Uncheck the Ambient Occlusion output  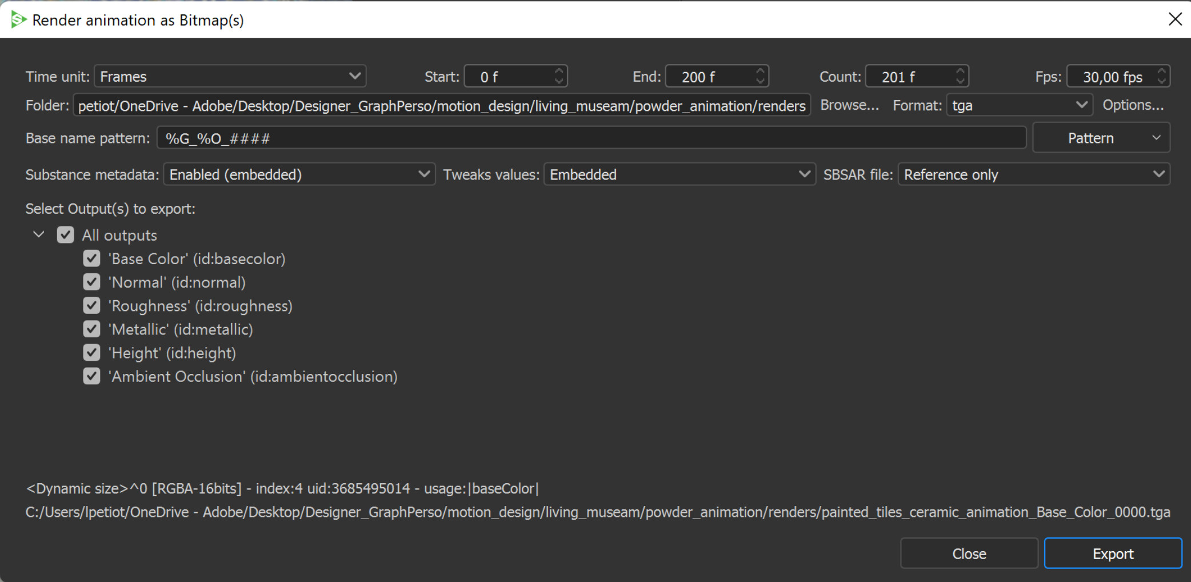tap(91, 376)
